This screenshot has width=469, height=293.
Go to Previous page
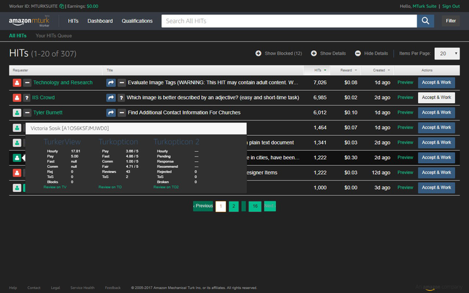click(203, 206)
